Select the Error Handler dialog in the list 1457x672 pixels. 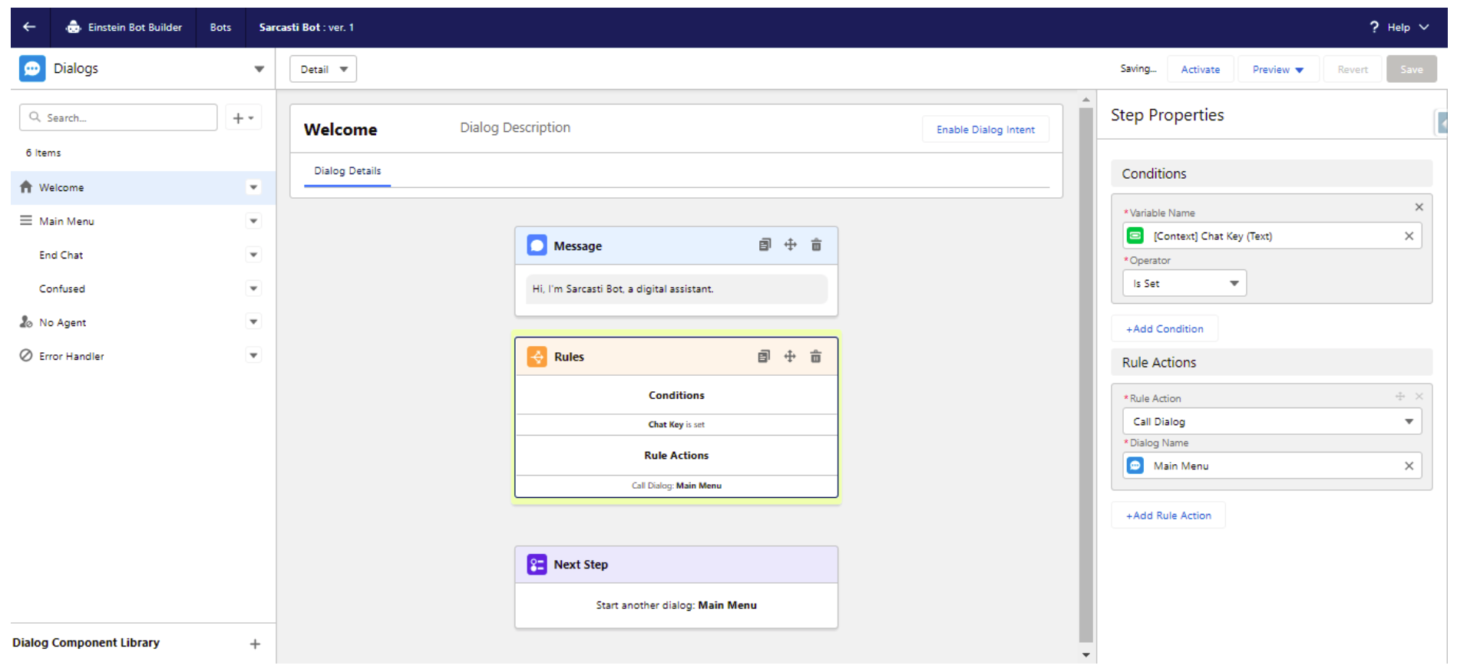click(x=71, y=357)
